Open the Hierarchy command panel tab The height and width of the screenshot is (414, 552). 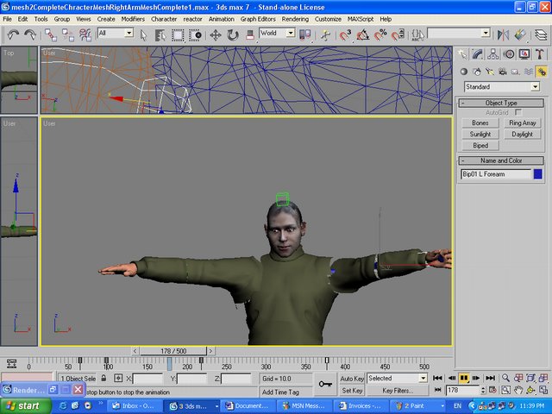tap(494, 55)
